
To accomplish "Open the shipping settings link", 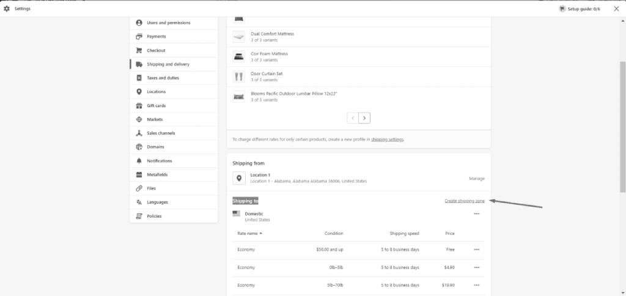I will click(387, 139).
